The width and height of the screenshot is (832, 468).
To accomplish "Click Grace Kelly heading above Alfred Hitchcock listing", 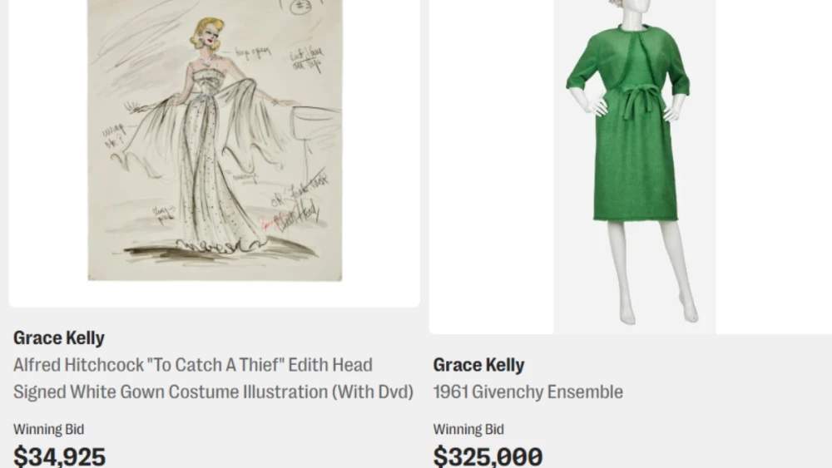I will [x=59, y=337].
